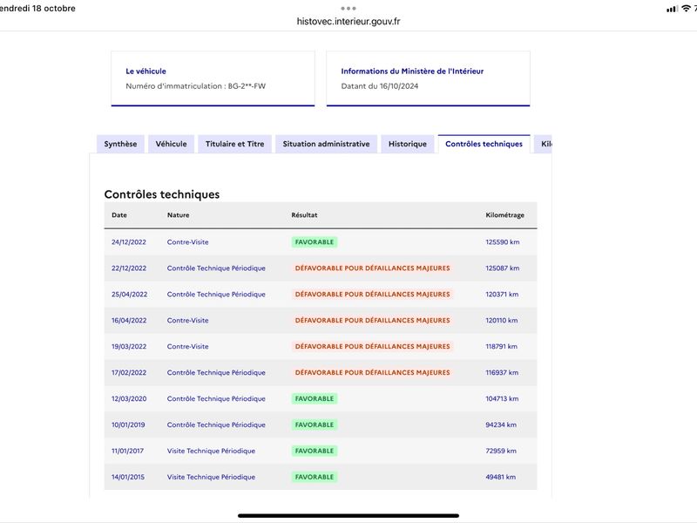This screenshot has height=523, width=697.
Task: Tap the histovec.interieur.gouv.fr address bar
Action: (348, 21)
